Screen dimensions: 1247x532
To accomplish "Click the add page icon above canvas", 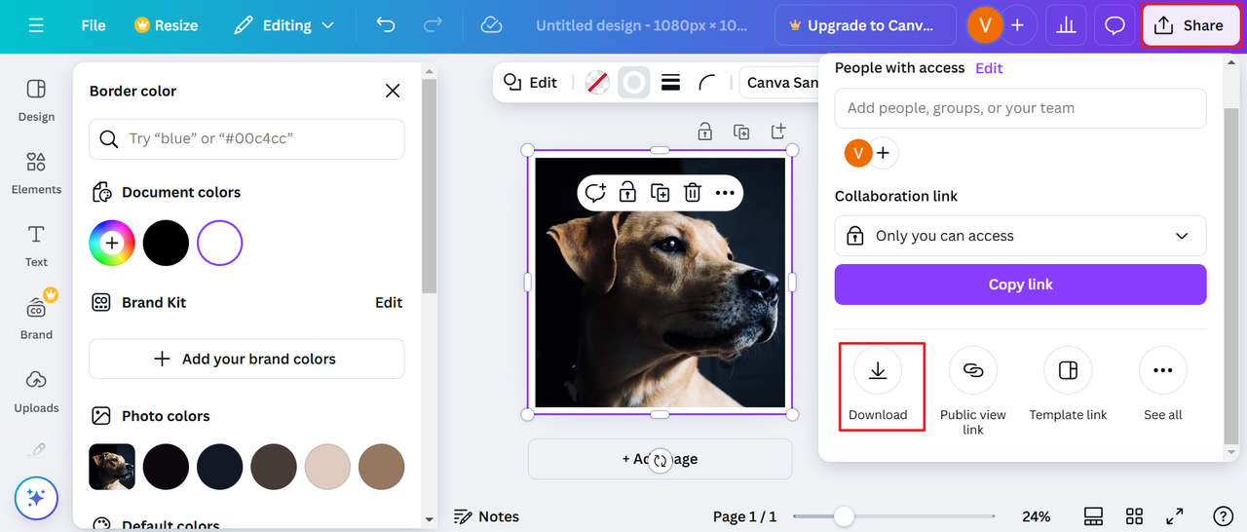I will 777,132.
